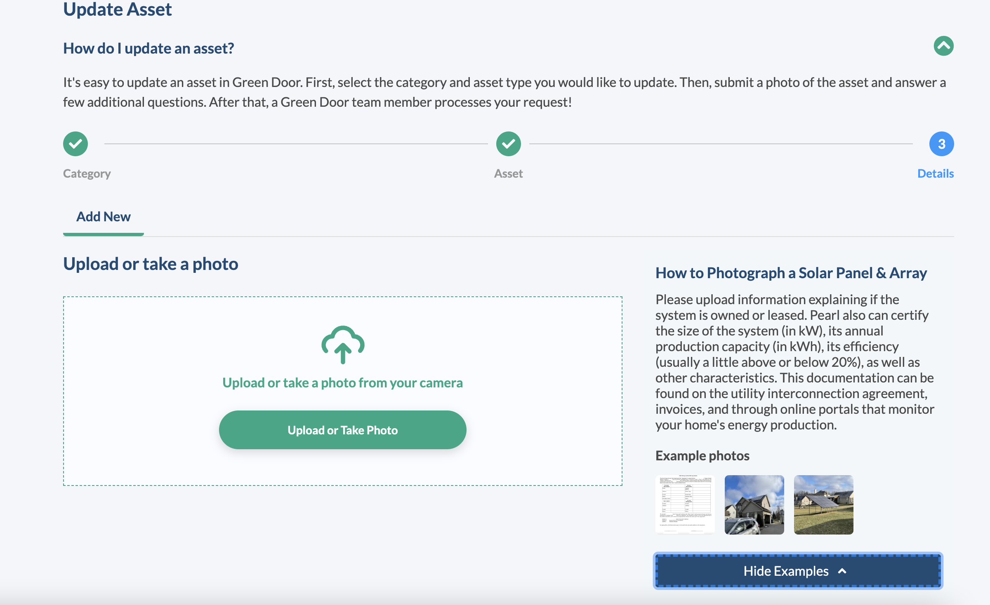The height and width of the screenshot is (605, 990).
Task: Click the blue step 3 Details icon
Action: click(x=940, y=143)
